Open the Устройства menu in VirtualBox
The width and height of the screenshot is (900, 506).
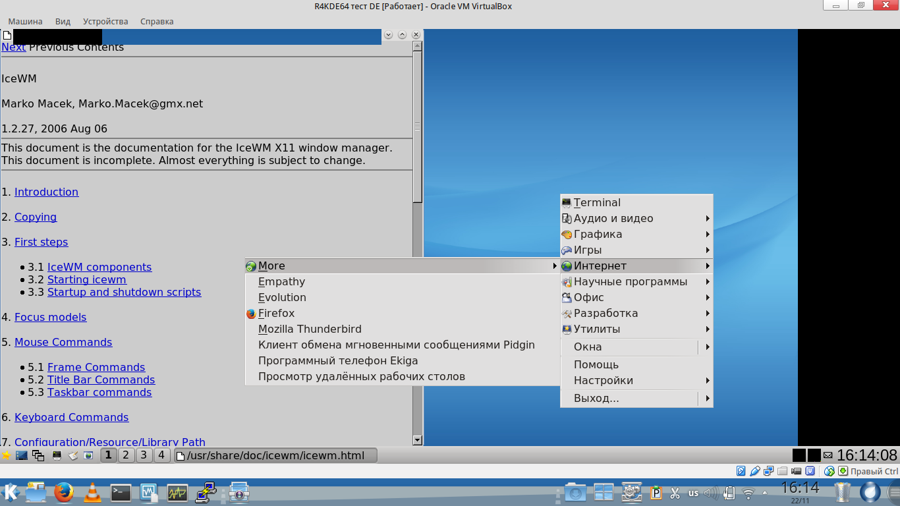[x=105, y=21]
